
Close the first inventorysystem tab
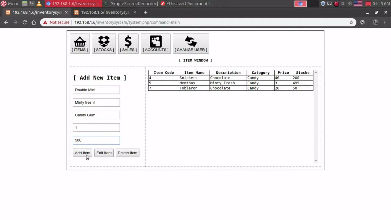coord(66,12)
